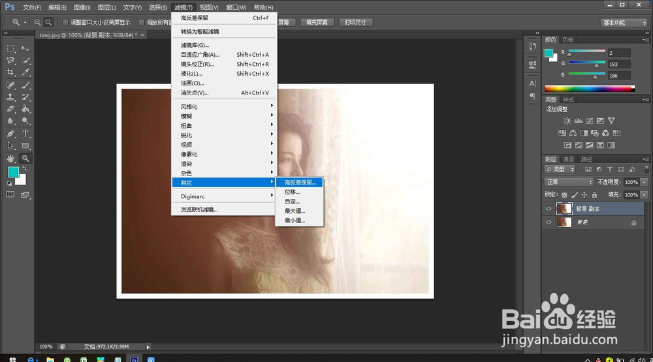Select the Dodge tool

[25, 121]
